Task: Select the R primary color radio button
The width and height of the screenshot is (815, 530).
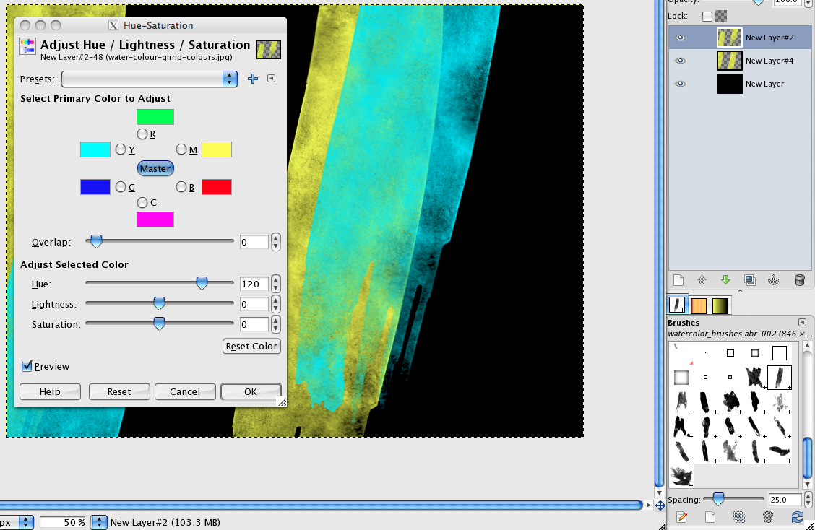Action: [x=142, y=134]
